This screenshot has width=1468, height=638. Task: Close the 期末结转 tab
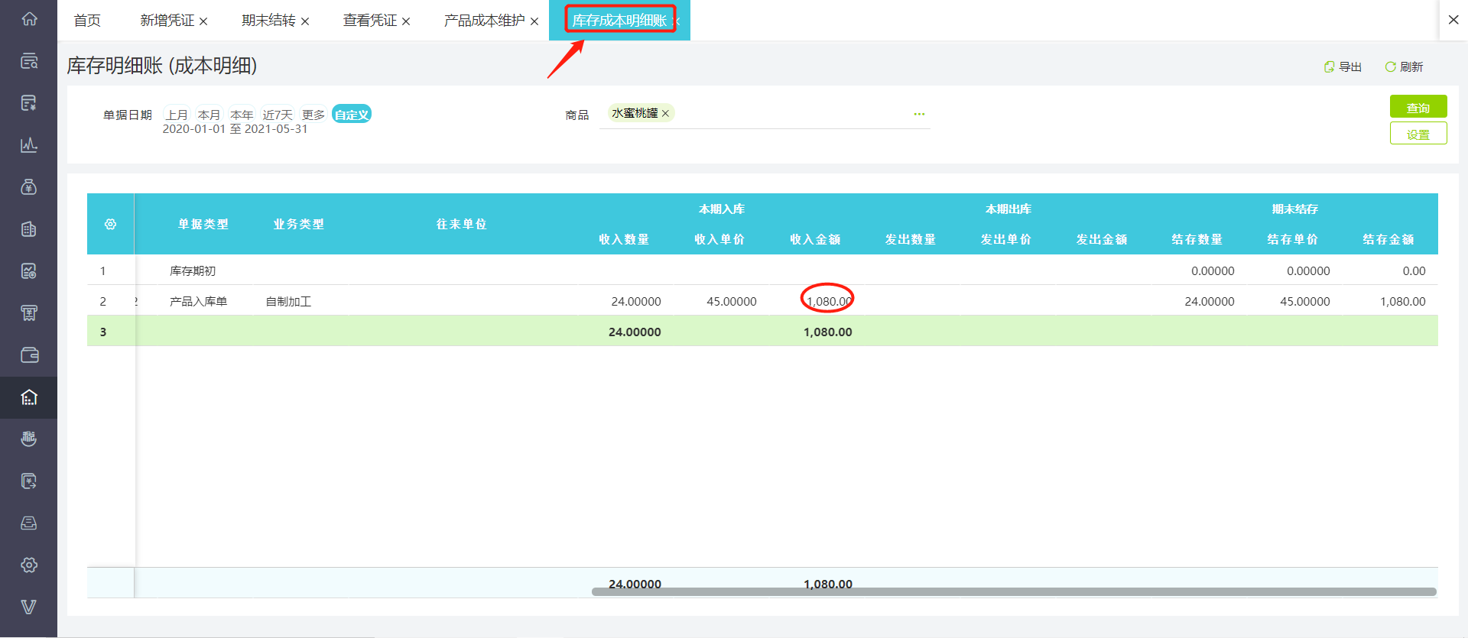coord(305,21)
